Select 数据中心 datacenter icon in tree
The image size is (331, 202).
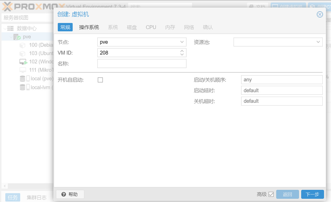point(10,28)
